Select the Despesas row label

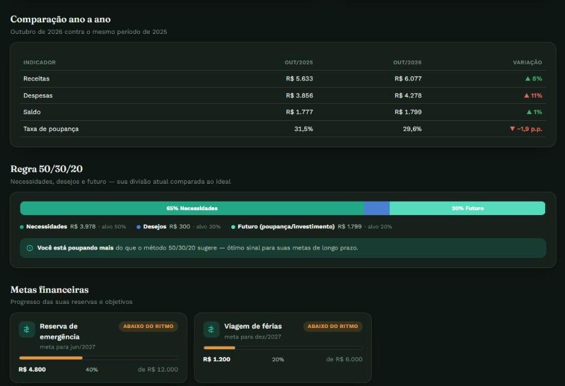click(38, 95)
